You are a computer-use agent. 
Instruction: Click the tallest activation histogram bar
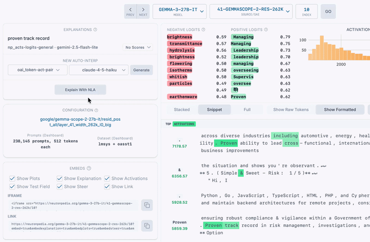321,48
